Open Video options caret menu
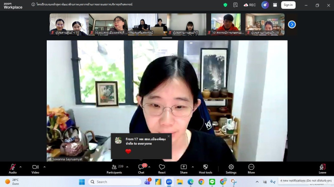Screen dimensions: 334x187 click(44, 167)
